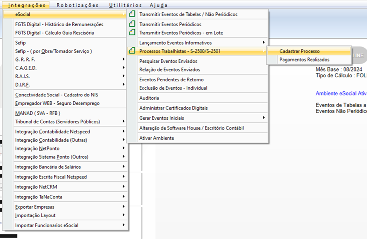Open the Robotizações menu

click(78, 5)
